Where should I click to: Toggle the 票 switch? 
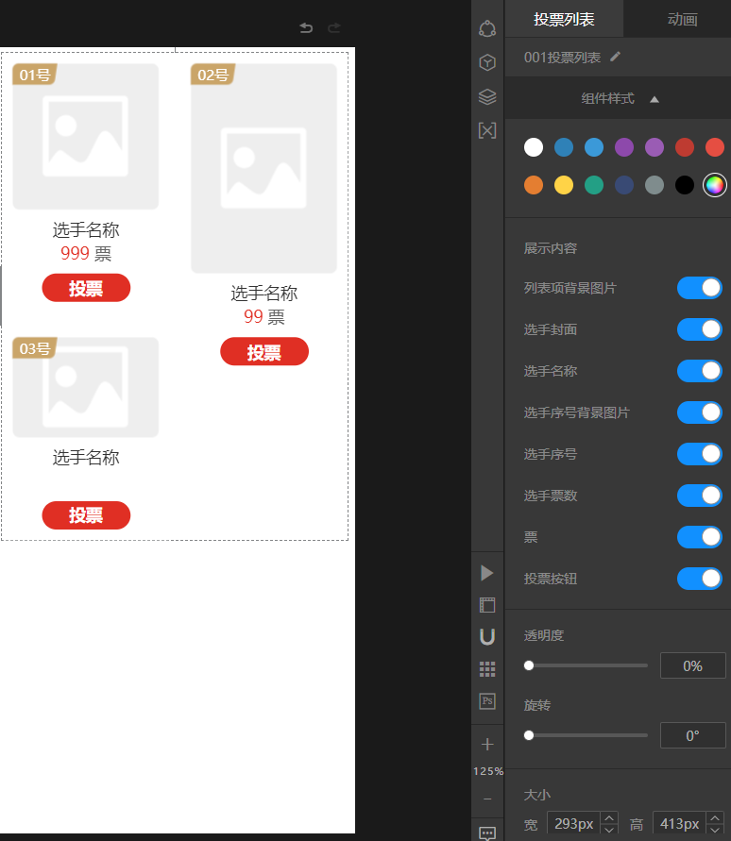[699, 537]
